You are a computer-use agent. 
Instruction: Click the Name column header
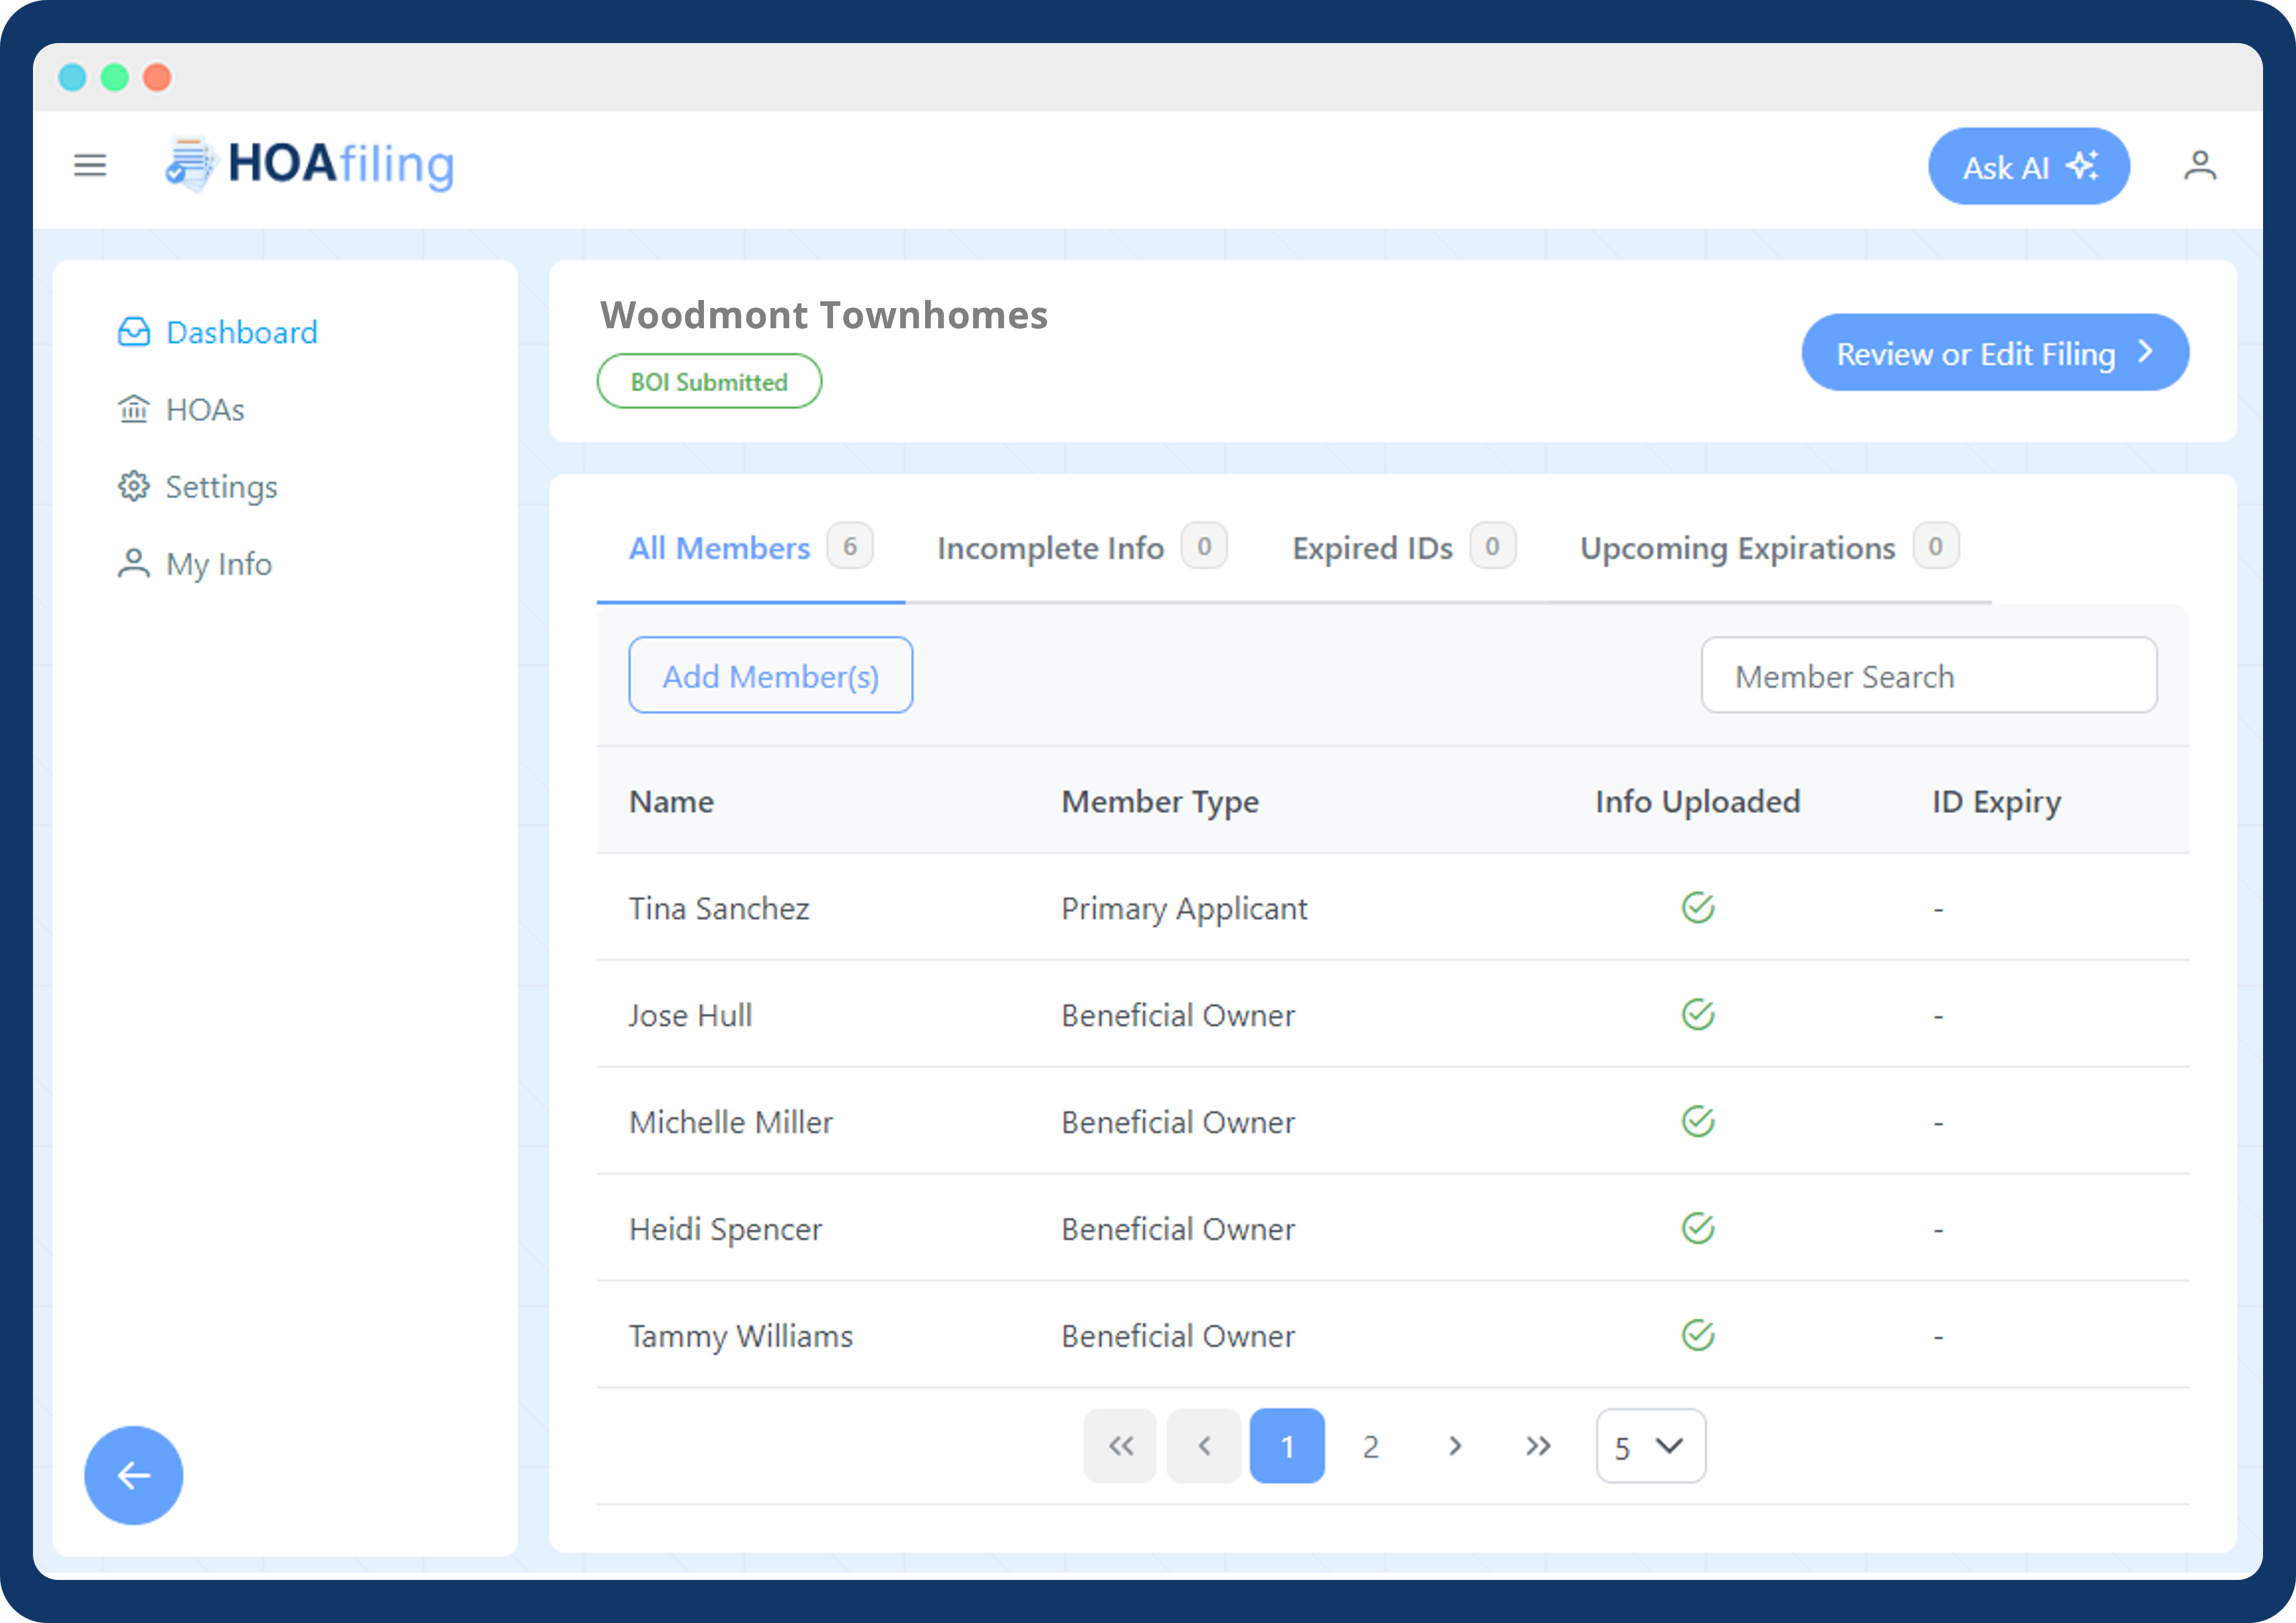tap(671, 802)
